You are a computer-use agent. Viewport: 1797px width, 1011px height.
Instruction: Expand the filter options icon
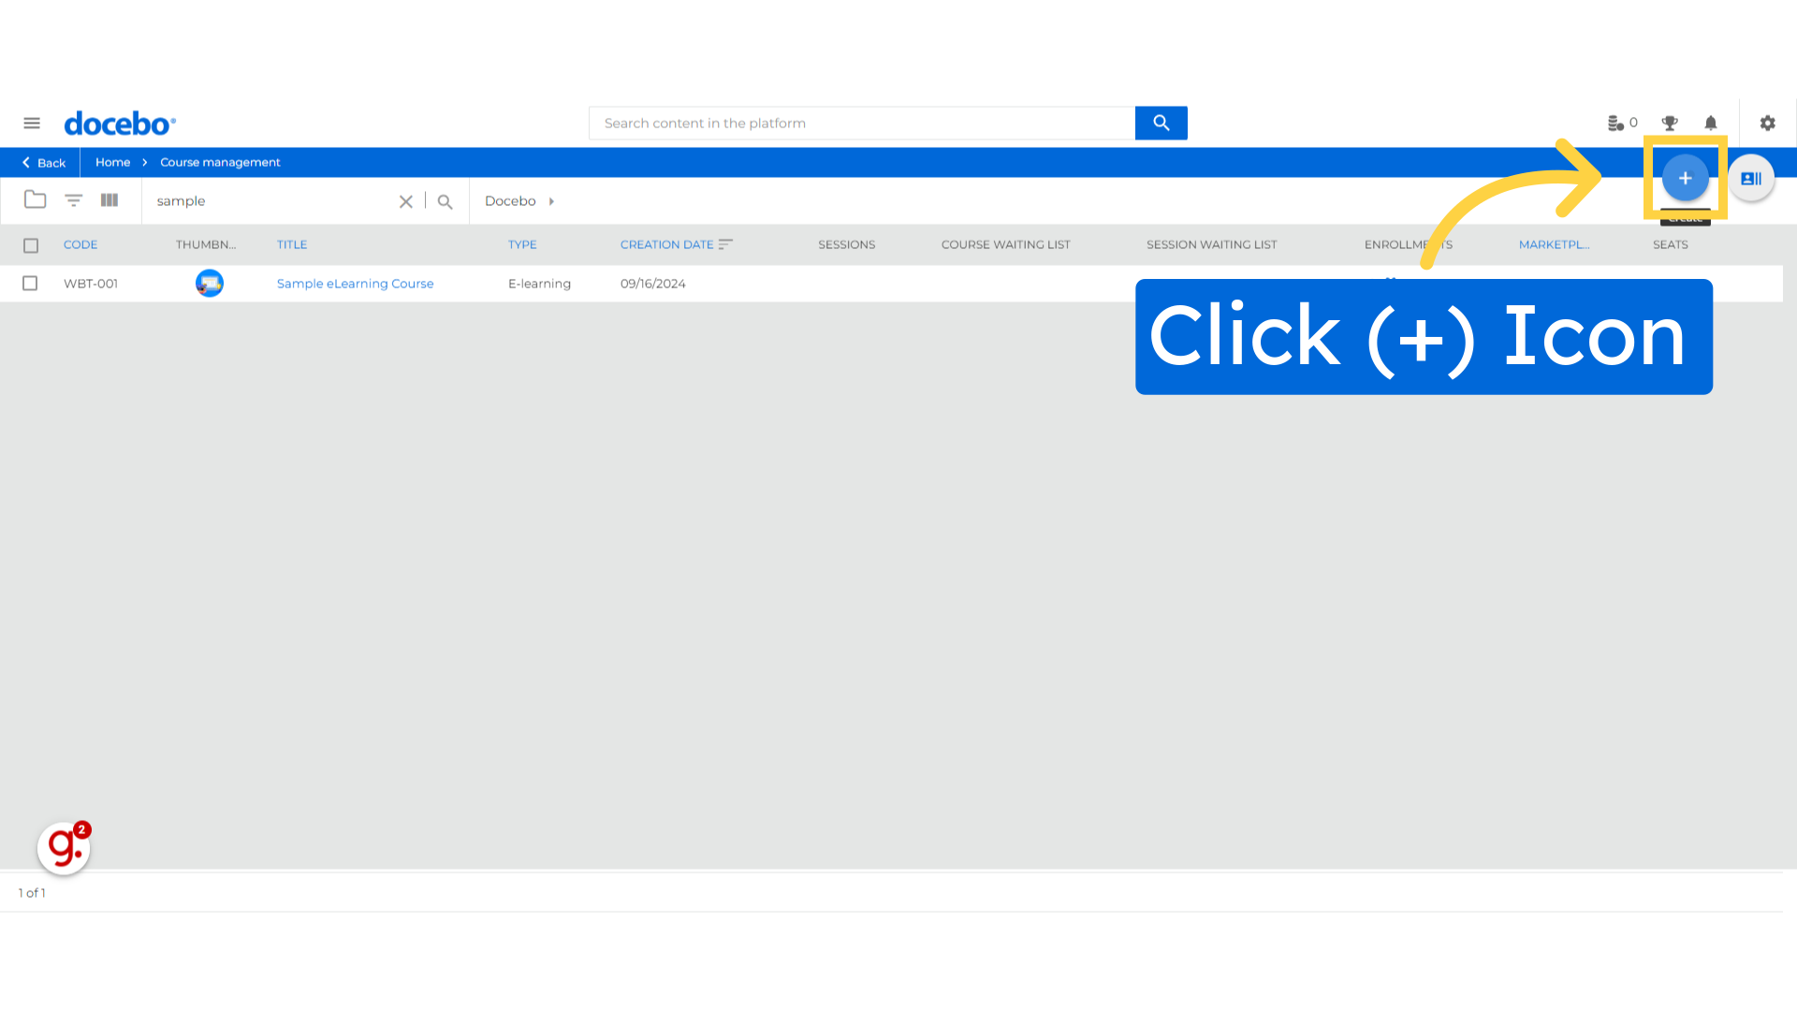[x=71, y=200]
